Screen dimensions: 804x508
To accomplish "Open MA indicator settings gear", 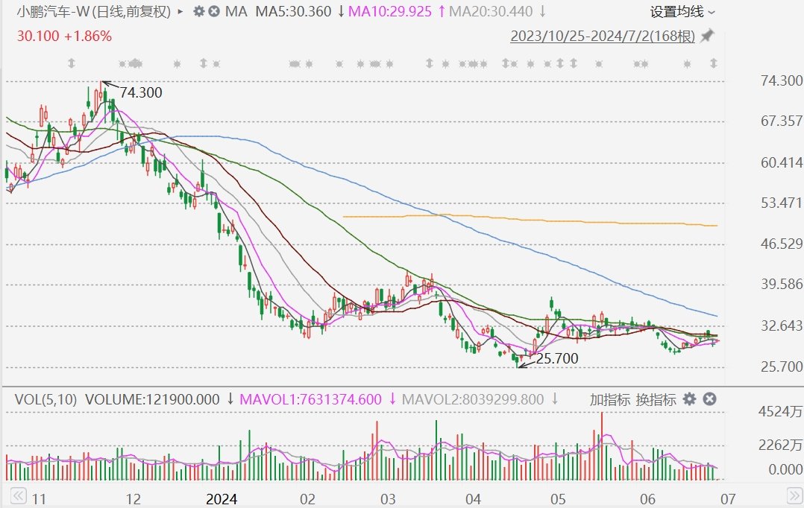I will 198,12.
